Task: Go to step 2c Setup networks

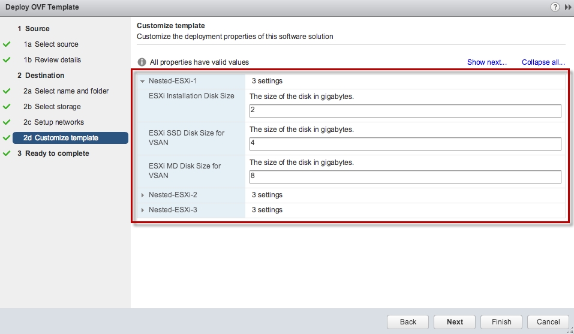Action: coord(53,122)
